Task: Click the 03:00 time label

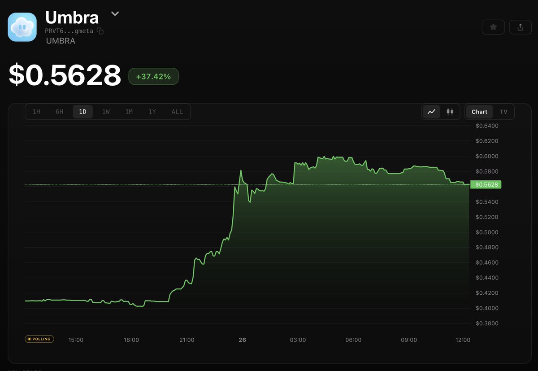Action: 298,340
